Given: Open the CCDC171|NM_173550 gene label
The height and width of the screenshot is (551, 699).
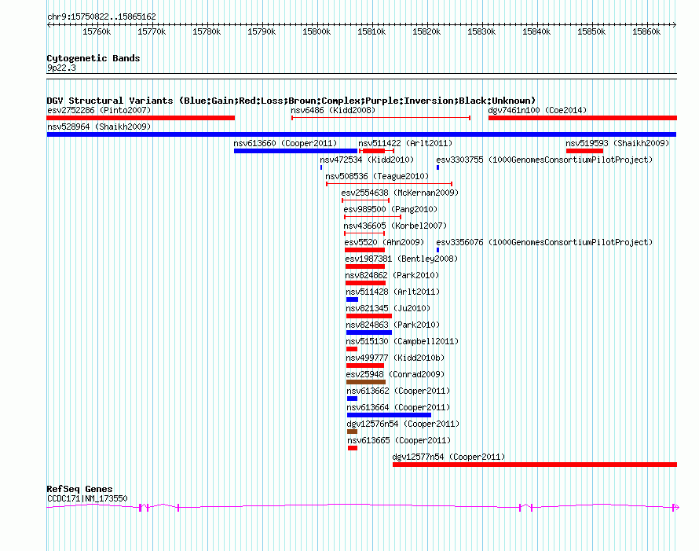Looking at the screenshot, I should pyautogui.click(x=87, y=498).
